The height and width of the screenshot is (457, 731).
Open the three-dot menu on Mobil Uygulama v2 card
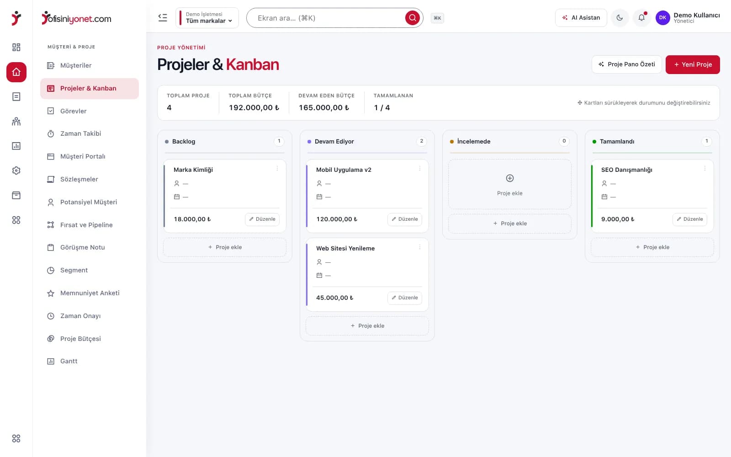(x=419, y=169)
